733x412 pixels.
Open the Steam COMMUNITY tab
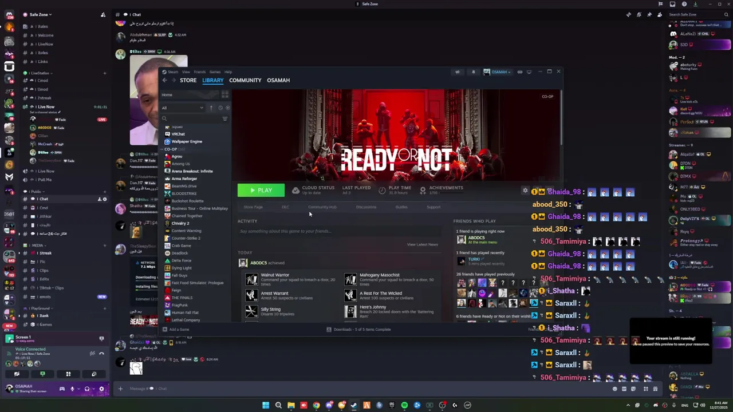click(x=245, y=80)
